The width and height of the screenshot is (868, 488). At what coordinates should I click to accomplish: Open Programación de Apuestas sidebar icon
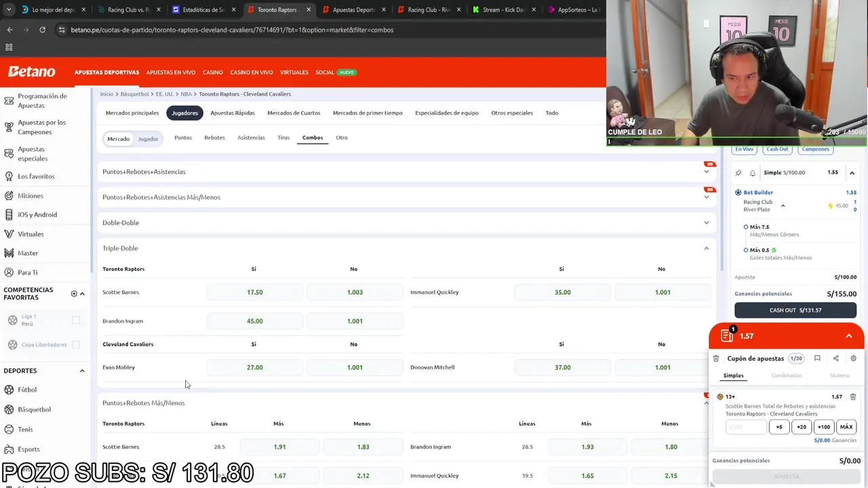(9, 101)
